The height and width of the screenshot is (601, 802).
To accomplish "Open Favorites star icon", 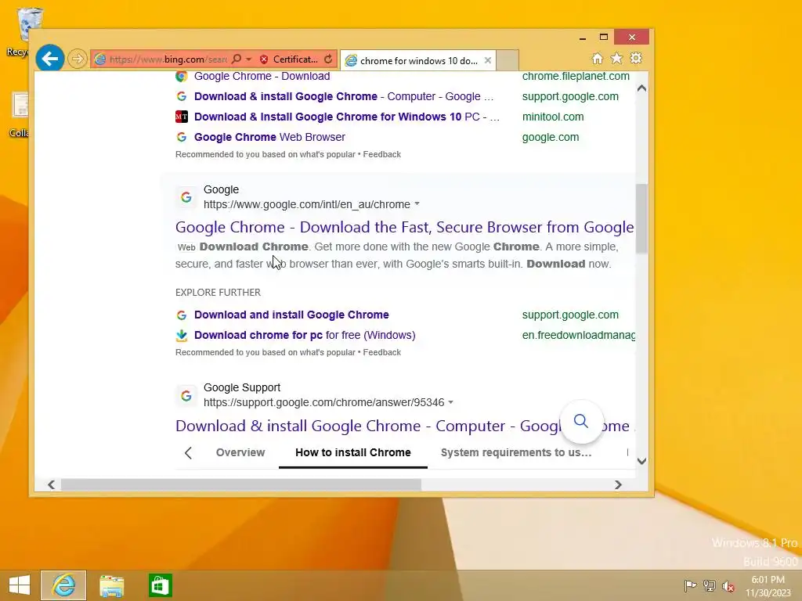I will [617, 58].
